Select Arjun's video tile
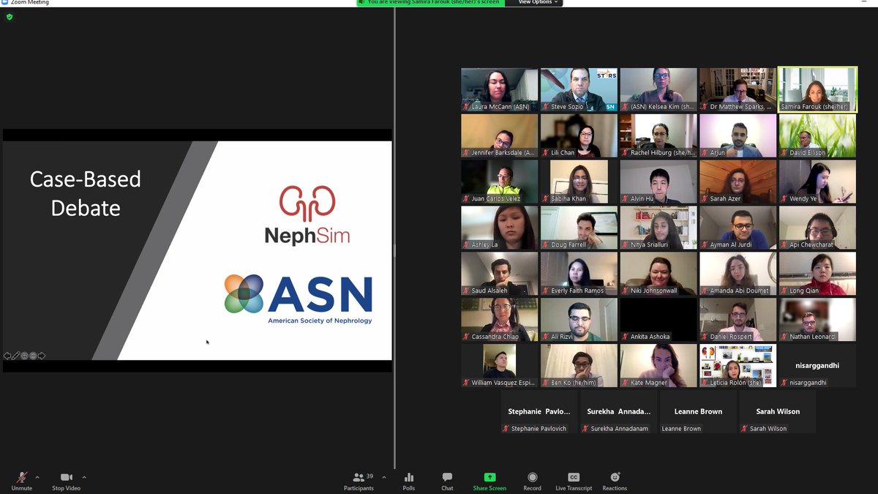Image resolution: width=878 pixels, height=494 pixels. pos(738,136)
